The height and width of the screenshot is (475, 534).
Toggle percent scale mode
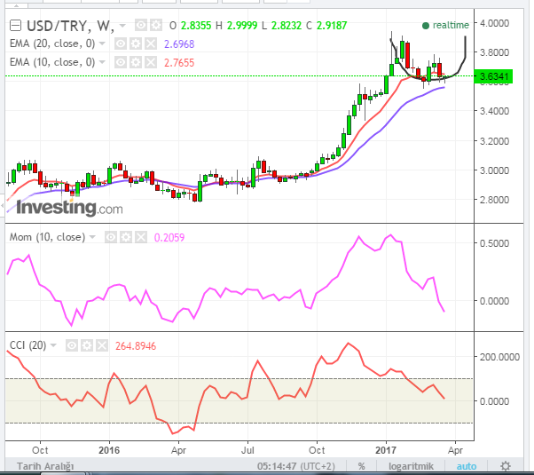pos(361,466)
